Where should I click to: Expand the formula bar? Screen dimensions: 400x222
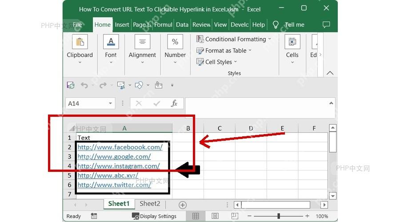331,103
